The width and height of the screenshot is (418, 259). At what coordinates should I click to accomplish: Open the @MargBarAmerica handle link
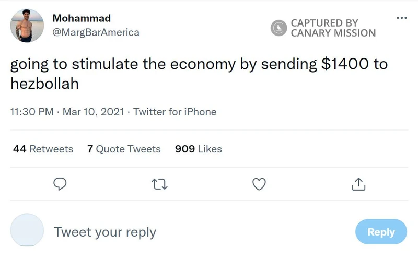96,32
